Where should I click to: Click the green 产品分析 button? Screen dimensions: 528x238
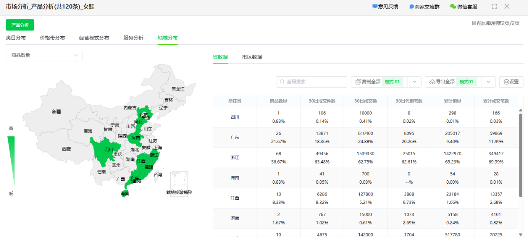[x=20, y=25]
